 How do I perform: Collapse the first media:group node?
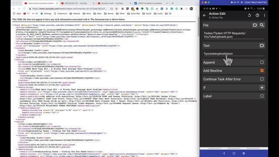[x=17, y=87]
